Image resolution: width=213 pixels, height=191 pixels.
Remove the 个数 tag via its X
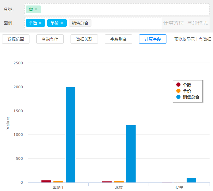[40, 23]
